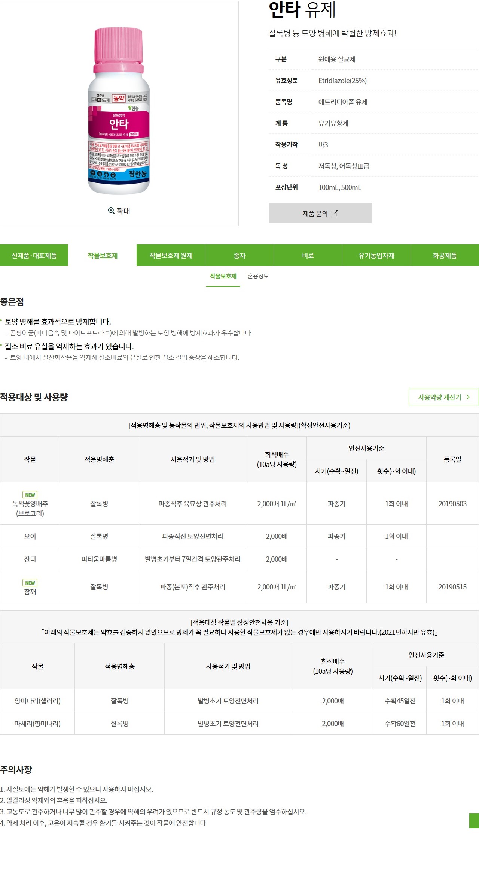Click the 원예용 살균제 category value
The width and height of the screenshot is (479, 890).
pos(337,59)
